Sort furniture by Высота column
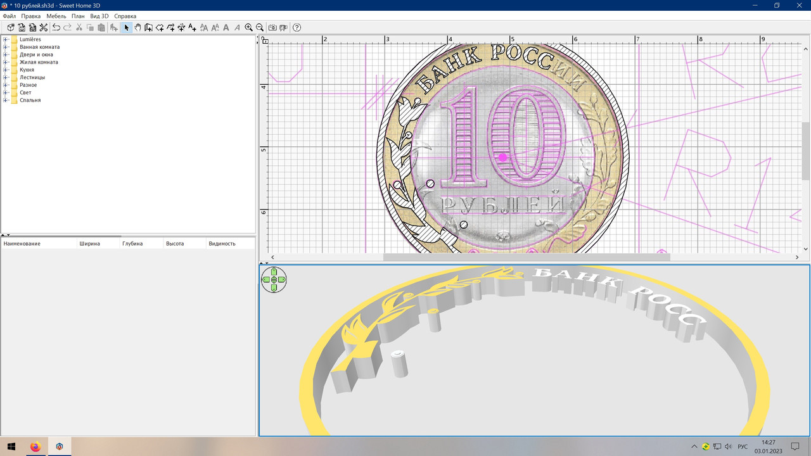811x456 pixels. point(184,243)
